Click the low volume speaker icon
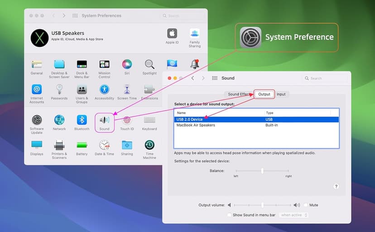 coord(229,205)
